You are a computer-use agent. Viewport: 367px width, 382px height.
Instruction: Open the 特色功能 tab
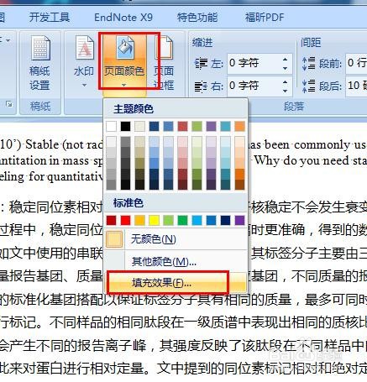pos(197,18)
